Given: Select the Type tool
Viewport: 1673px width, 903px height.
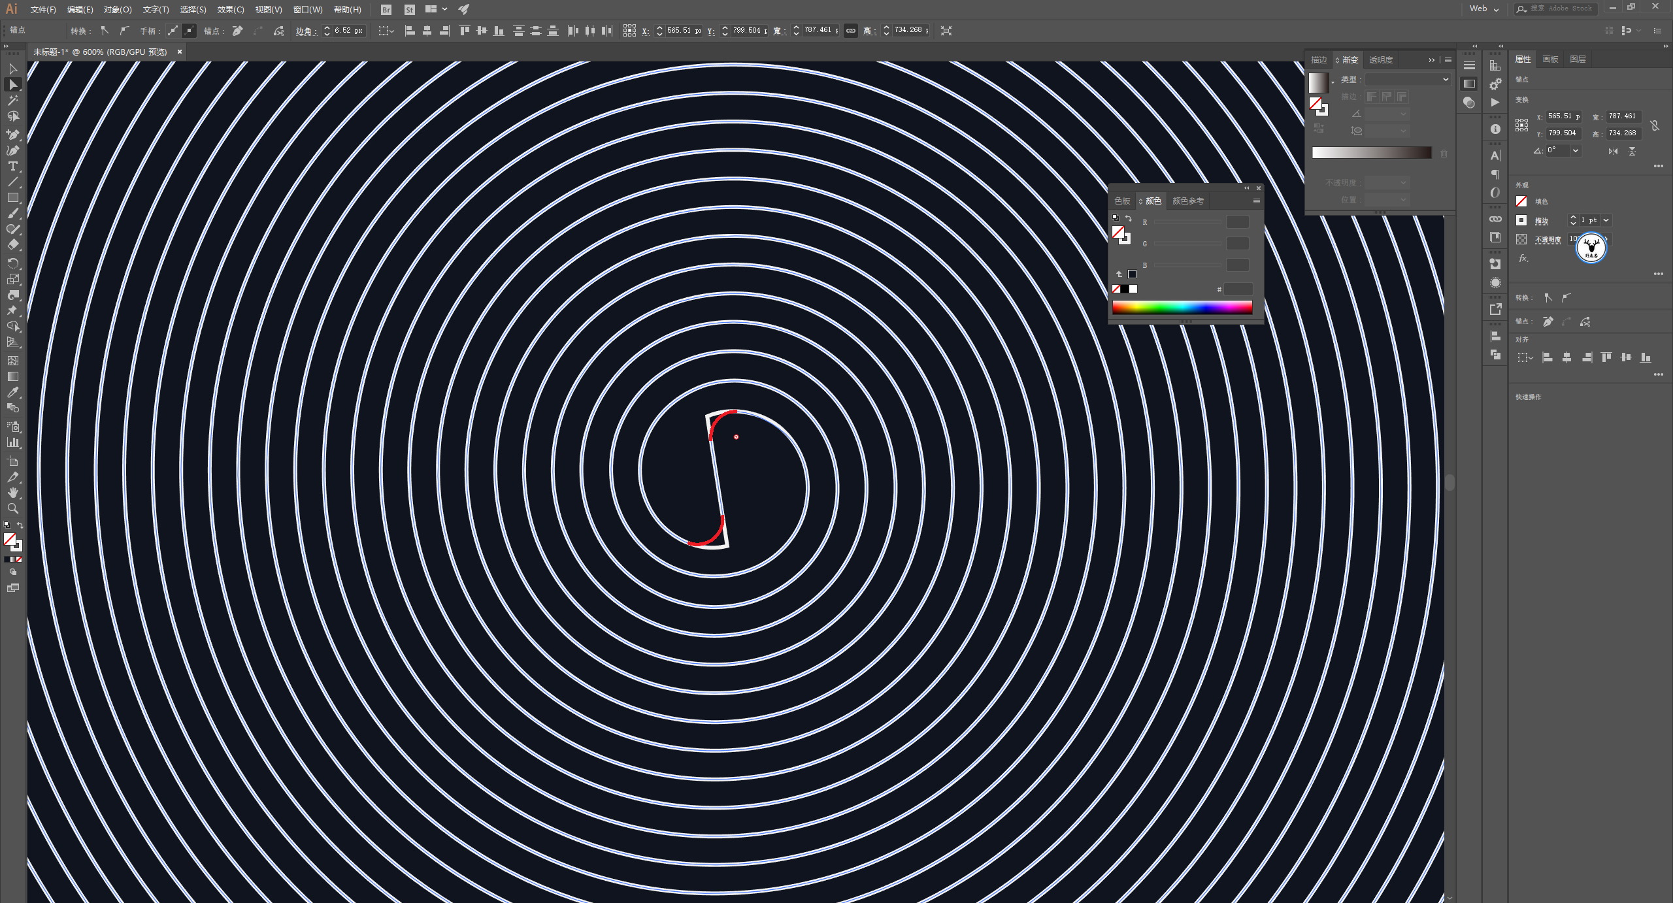Looking at the screenshot, I should coord(12,166).
